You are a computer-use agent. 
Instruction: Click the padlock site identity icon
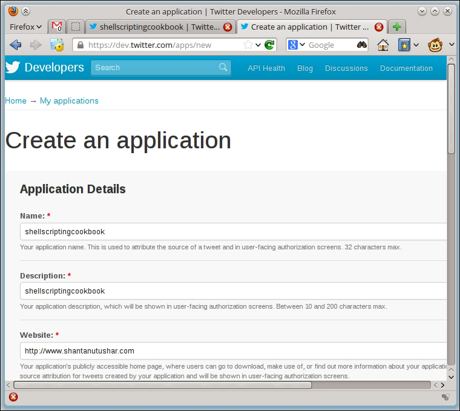click(80, 45)
